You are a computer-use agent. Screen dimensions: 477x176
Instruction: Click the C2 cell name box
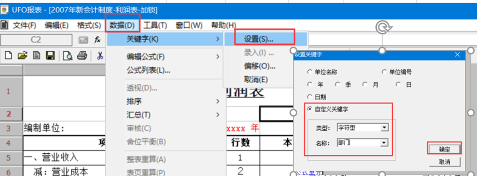click(x=36, y=40)
